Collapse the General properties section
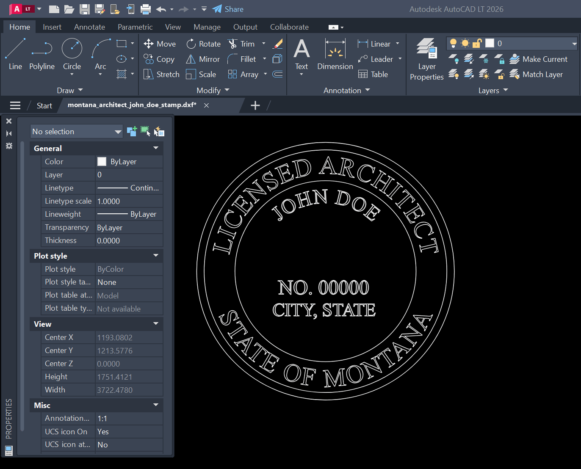The image size is (581, 469). tap(156, 148)
